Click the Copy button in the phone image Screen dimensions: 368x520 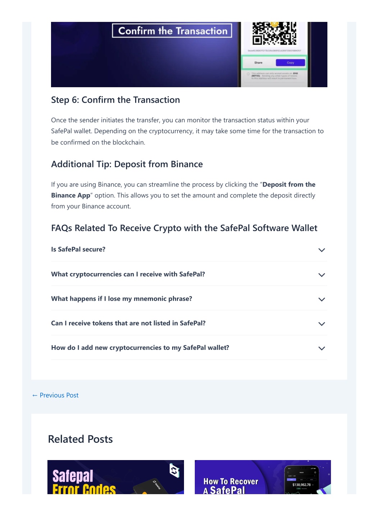click(290, 62)
